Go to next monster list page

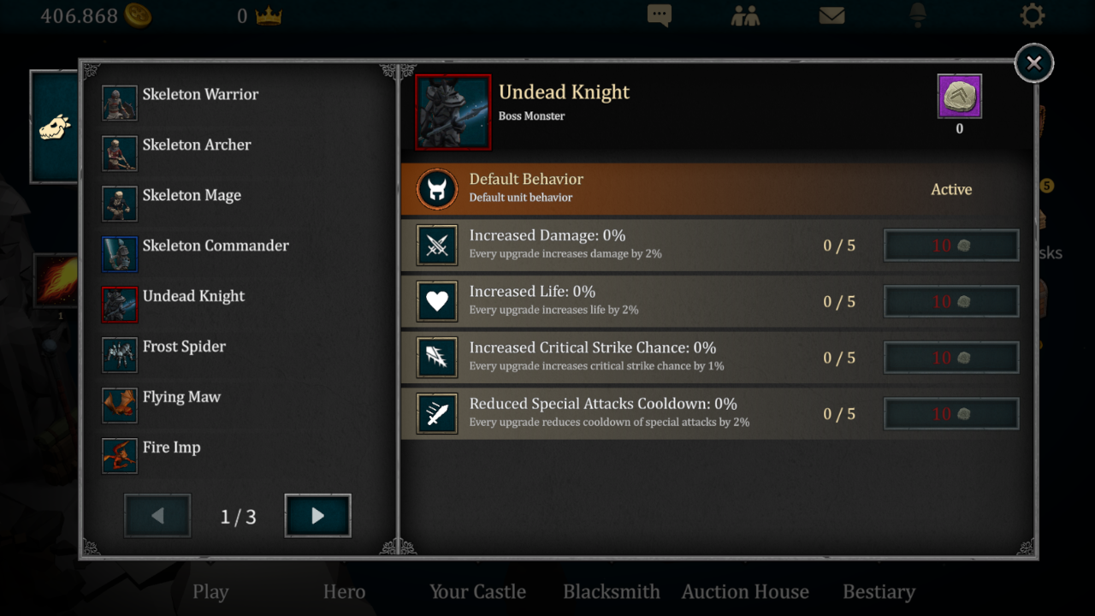click(x=317, y=516)
